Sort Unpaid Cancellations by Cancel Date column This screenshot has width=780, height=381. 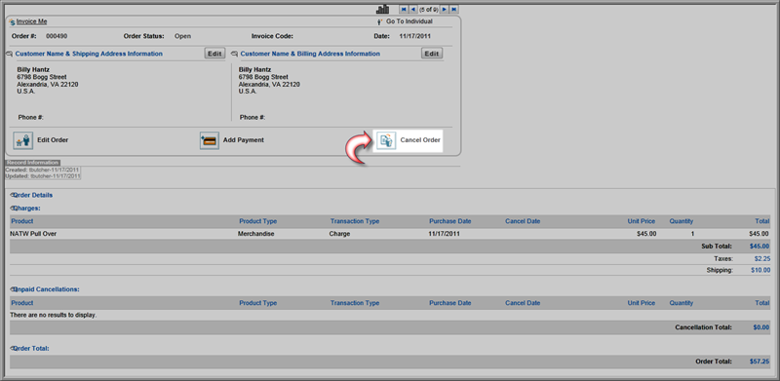[x=523, y=303]
